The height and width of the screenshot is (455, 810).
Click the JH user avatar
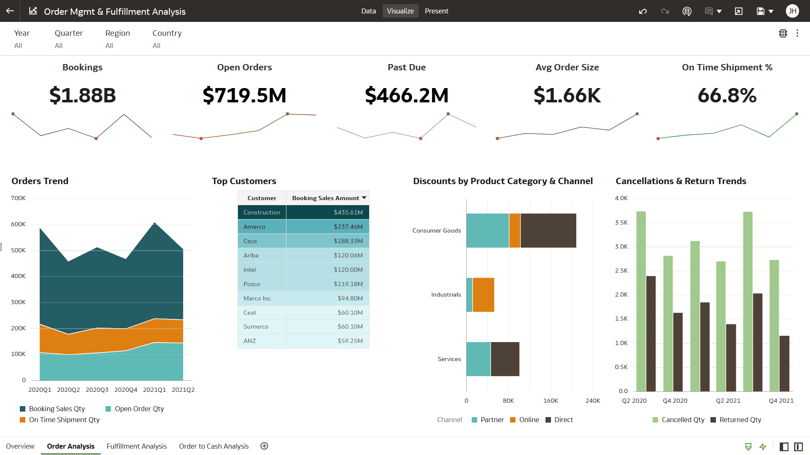tap(793, 11)
